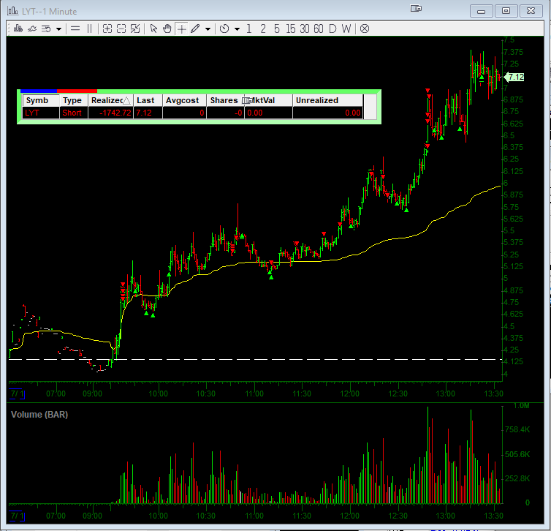The width and height of the screenshot is (551, 531).
Task: Select the line chart style icon
Action: (32, 29)
